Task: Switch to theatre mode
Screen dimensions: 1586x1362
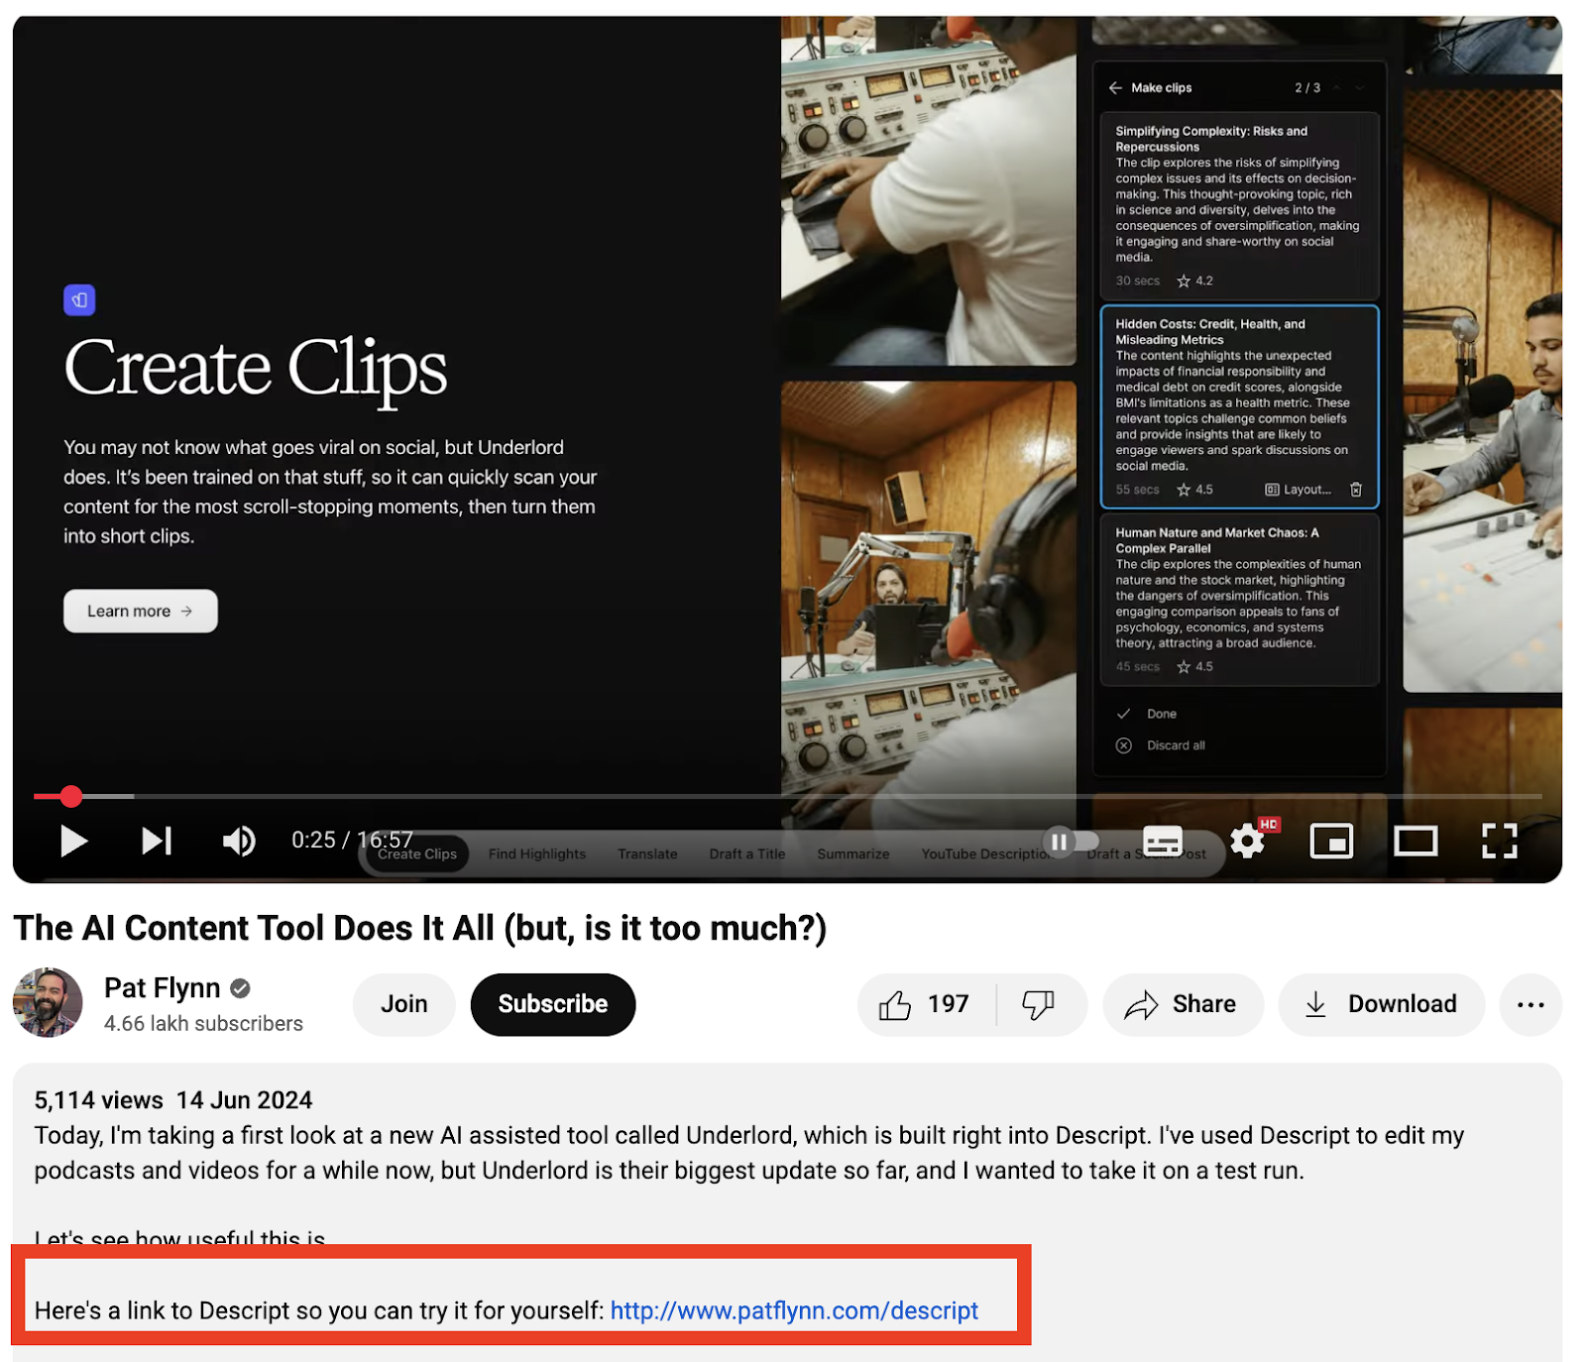Action: (x=1416, y=842)
